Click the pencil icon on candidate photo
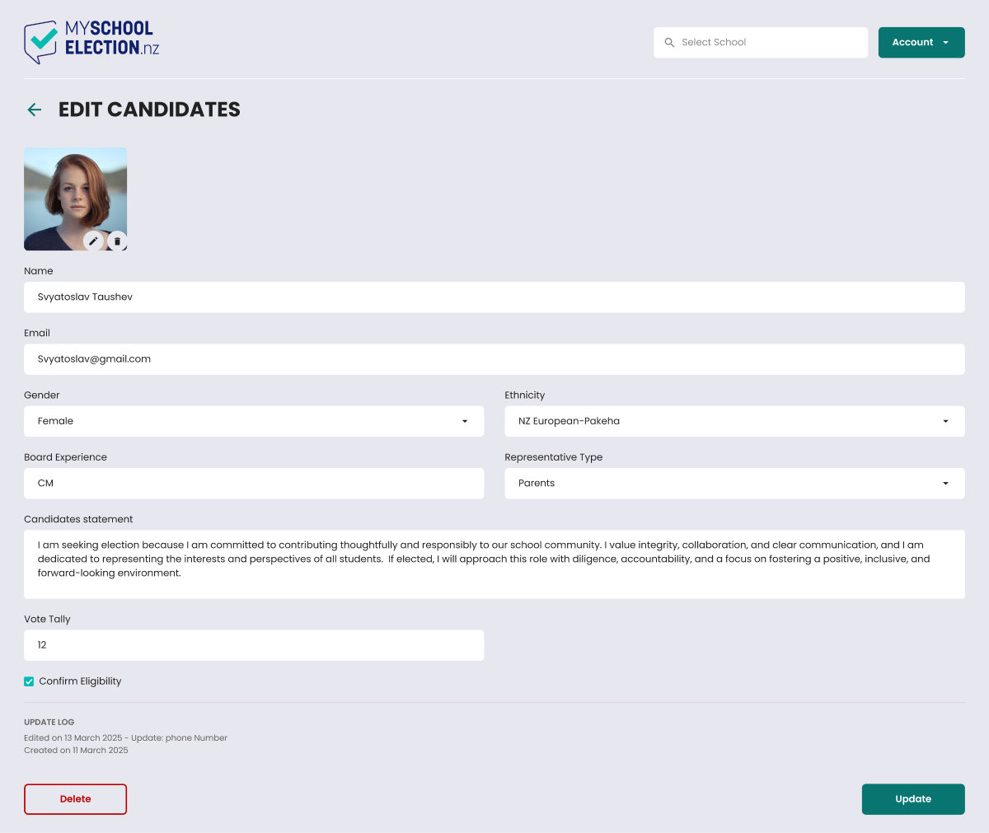The width and height of the screenshot is (989, 833). (93, 241)
